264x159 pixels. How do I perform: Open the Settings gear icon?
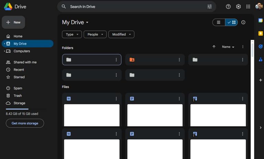(238, 7)
